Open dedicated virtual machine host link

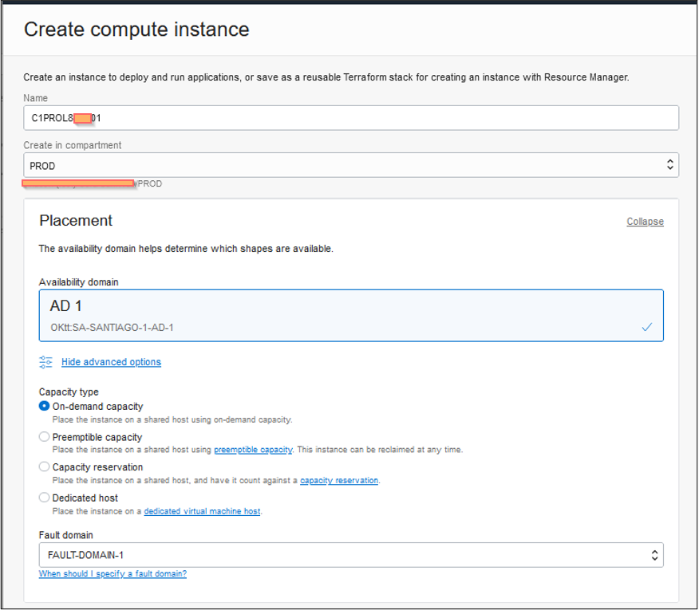click(202, 511)
